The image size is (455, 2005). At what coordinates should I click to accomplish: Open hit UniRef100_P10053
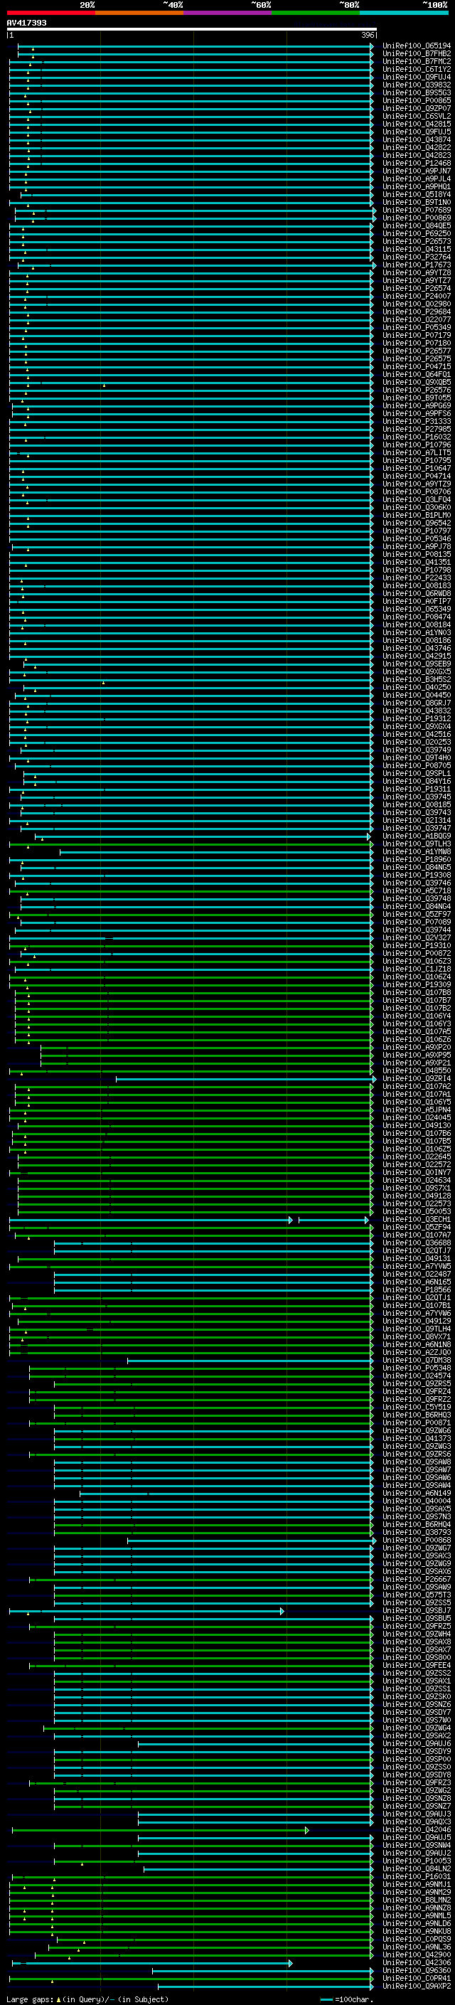(416, 1861)
